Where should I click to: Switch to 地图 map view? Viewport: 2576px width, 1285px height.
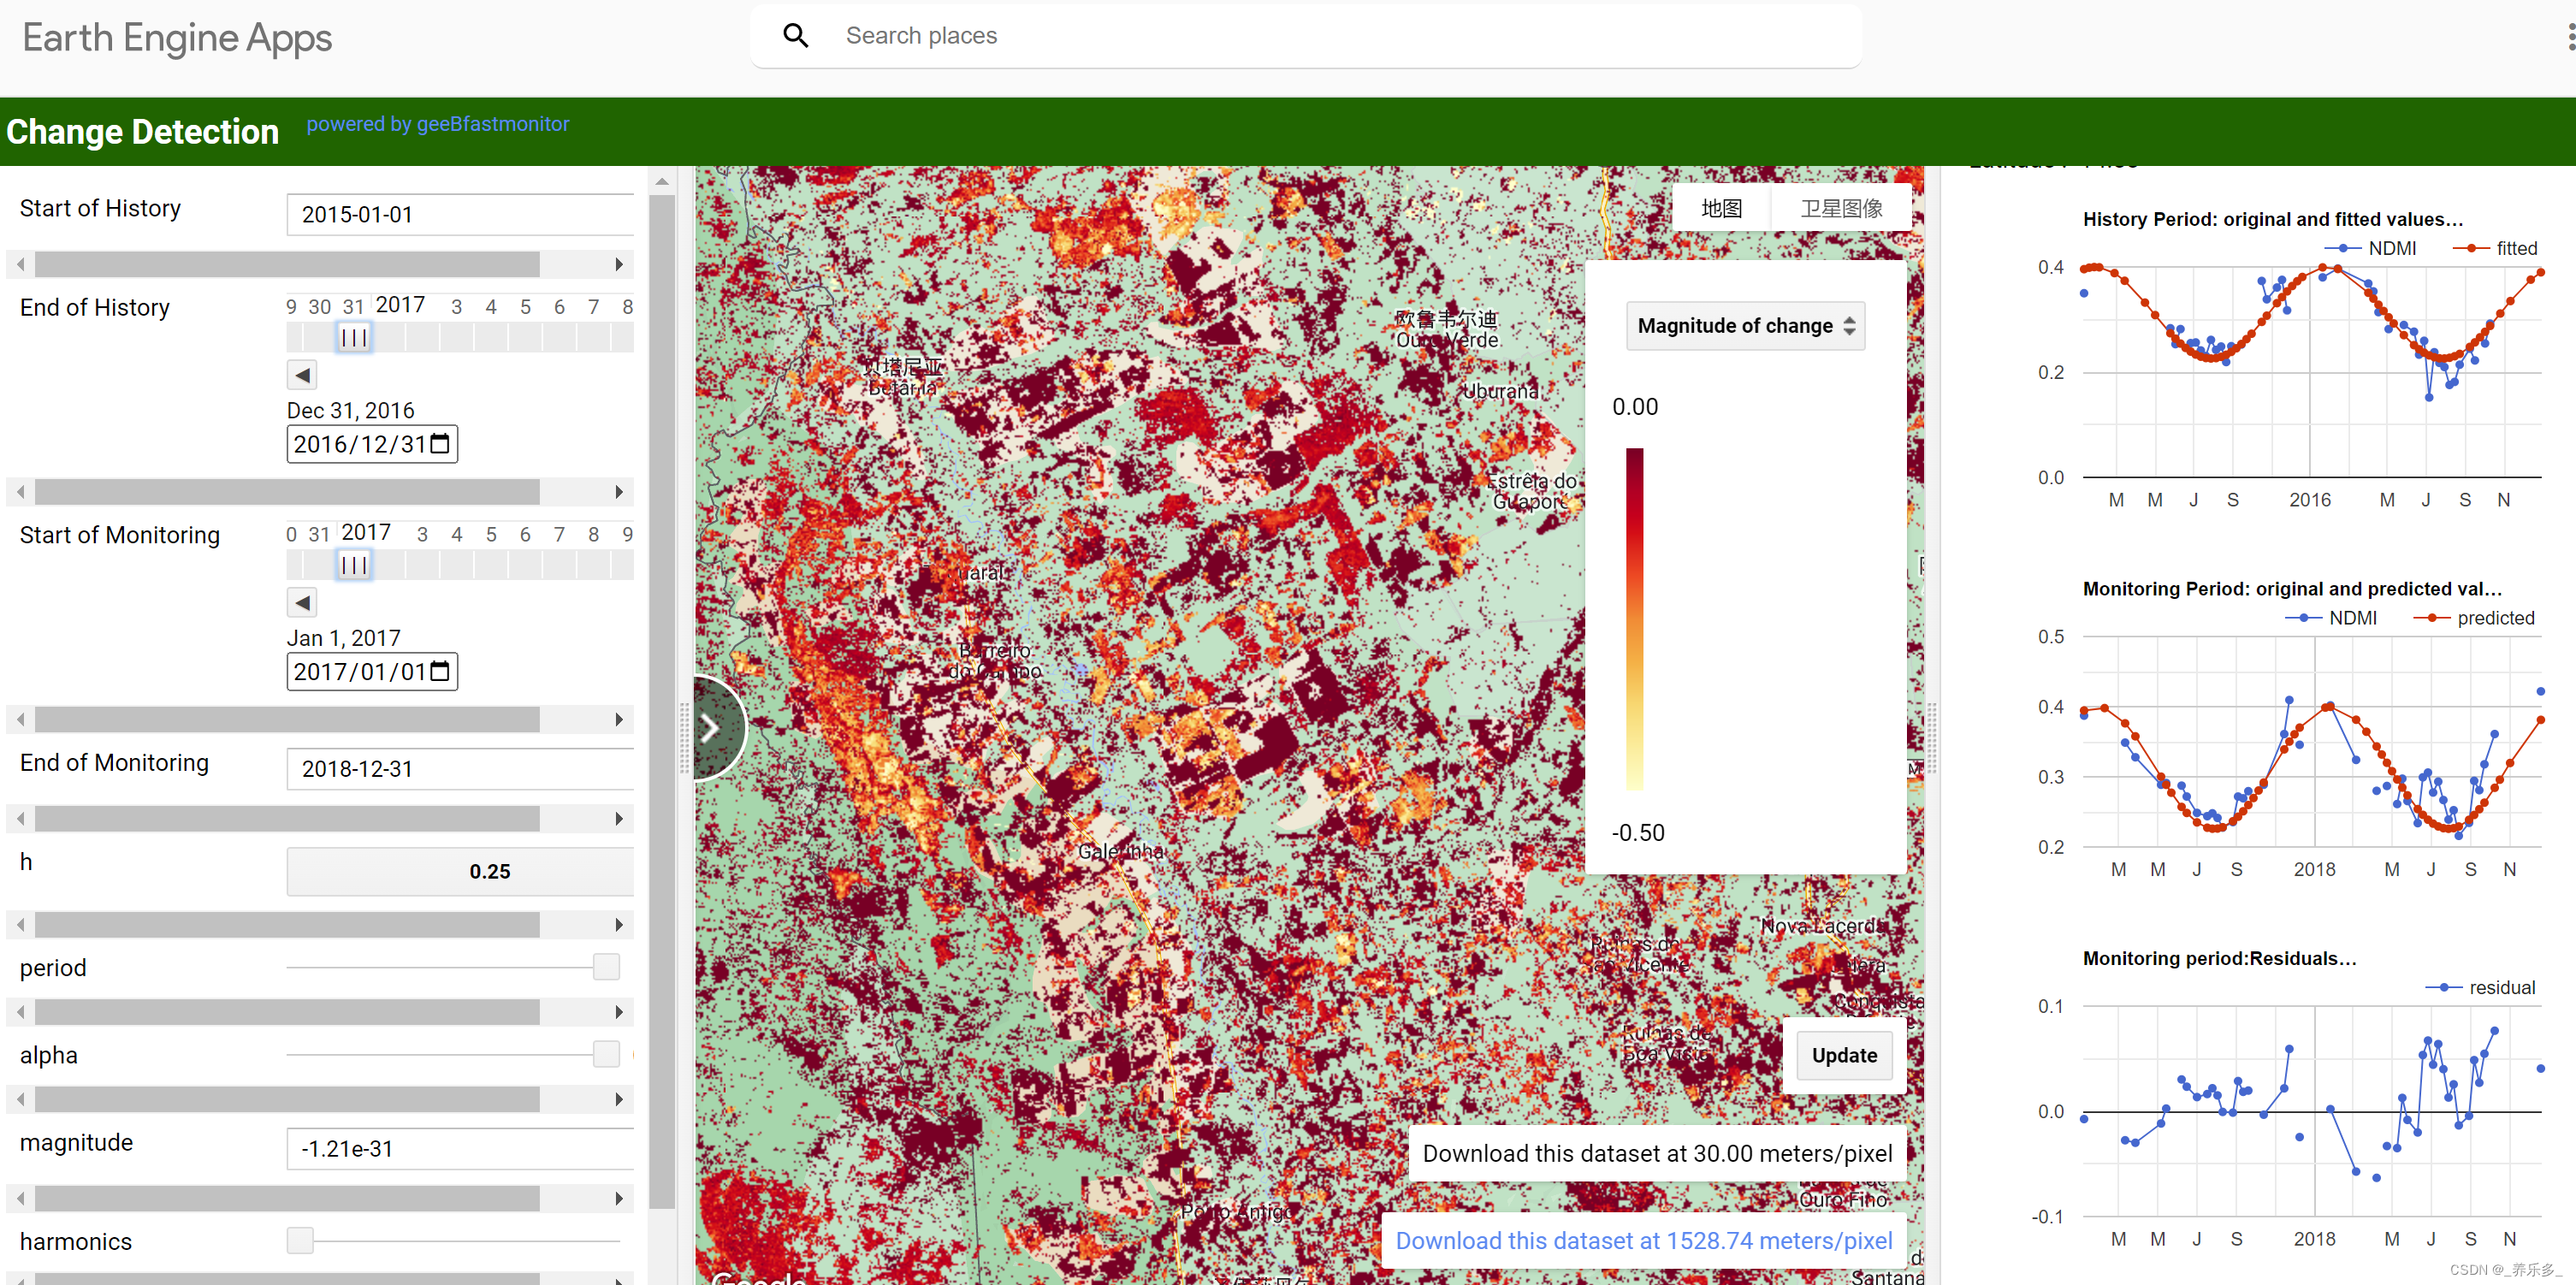coord(1721,208)
